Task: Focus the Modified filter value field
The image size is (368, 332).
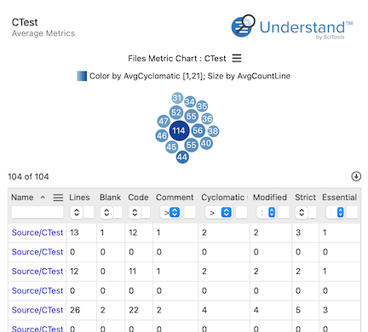Action: 284,213
